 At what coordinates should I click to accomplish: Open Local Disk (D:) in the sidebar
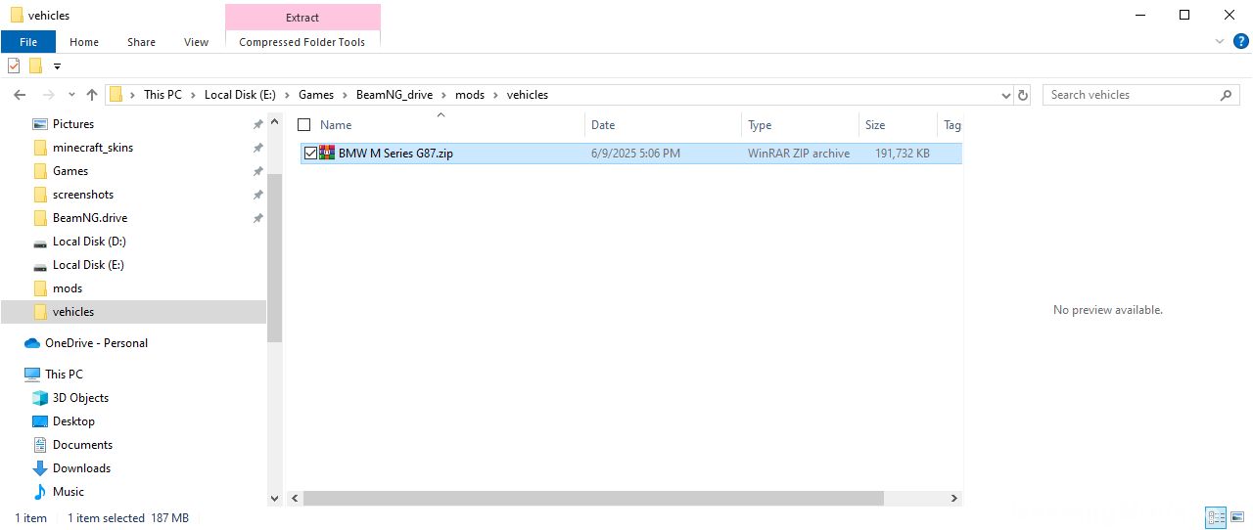point(89,242)
